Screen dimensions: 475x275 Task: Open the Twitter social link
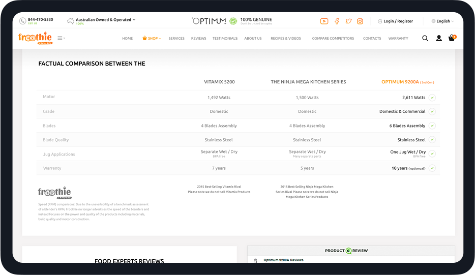click(x=348, y=21)
